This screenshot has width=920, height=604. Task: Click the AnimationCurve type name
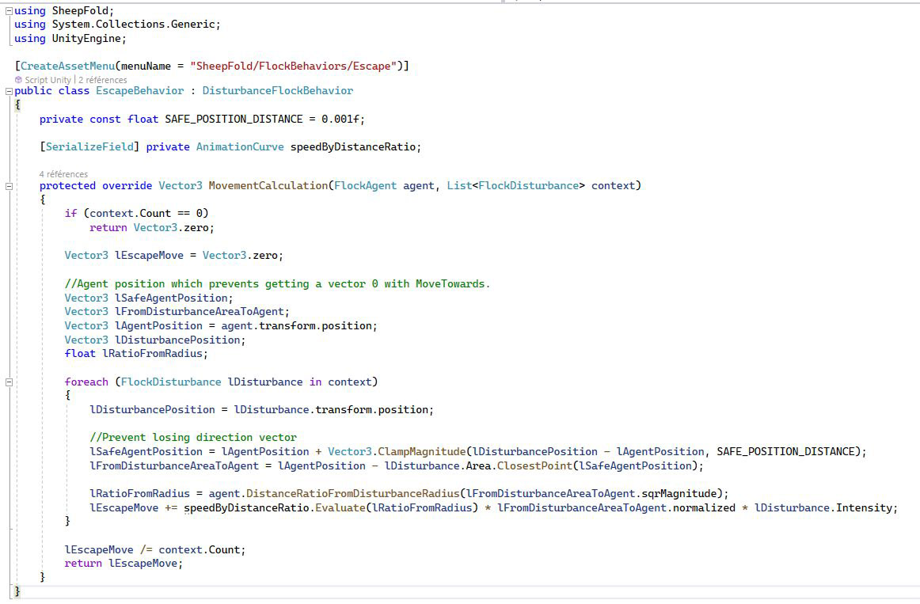pos(240,146)
